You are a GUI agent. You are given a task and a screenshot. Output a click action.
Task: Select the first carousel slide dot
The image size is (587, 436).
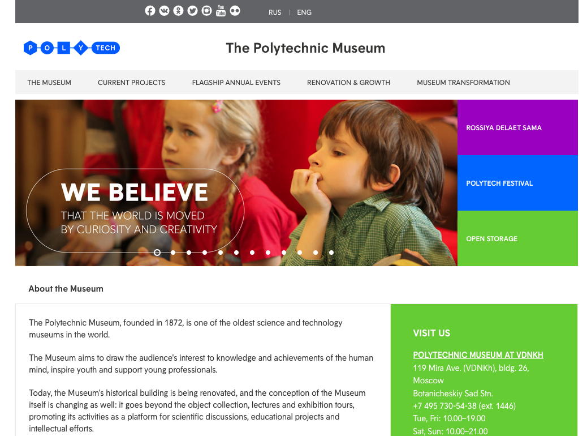point(157,253)
